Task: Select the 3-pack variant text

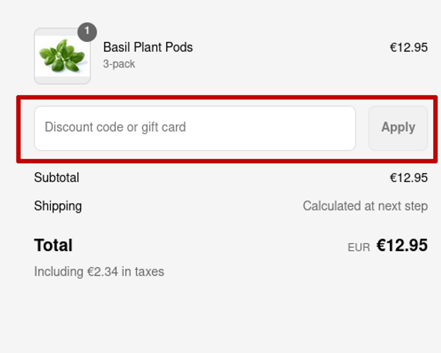Action: (119, 64)
